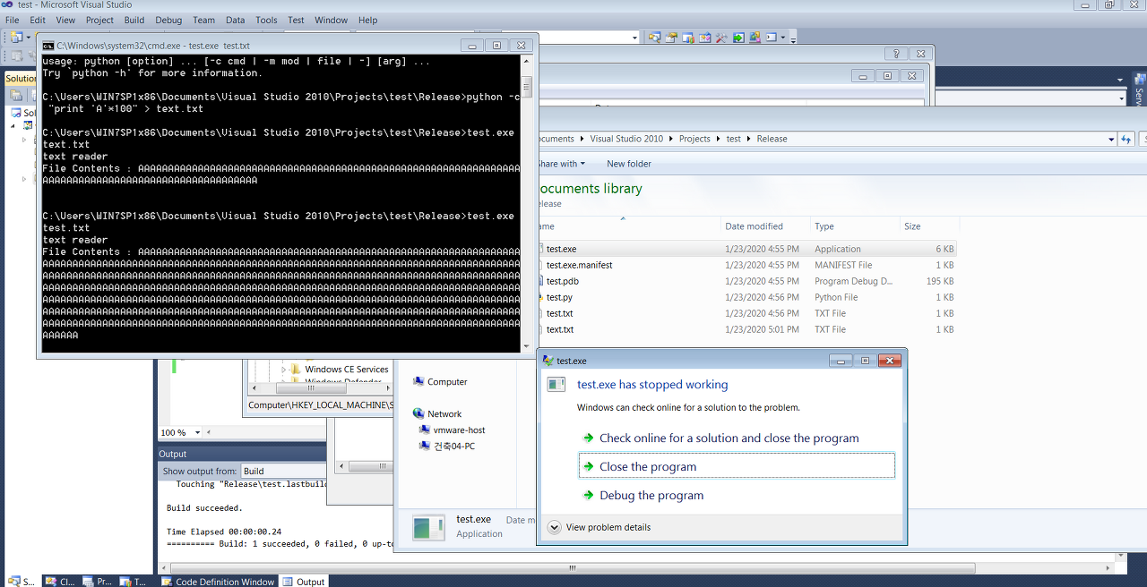The height and width of the screenshot is (587, 1147).
Task: Open the Explorer address bar history dropdown
Action: tap(1111, 139)
